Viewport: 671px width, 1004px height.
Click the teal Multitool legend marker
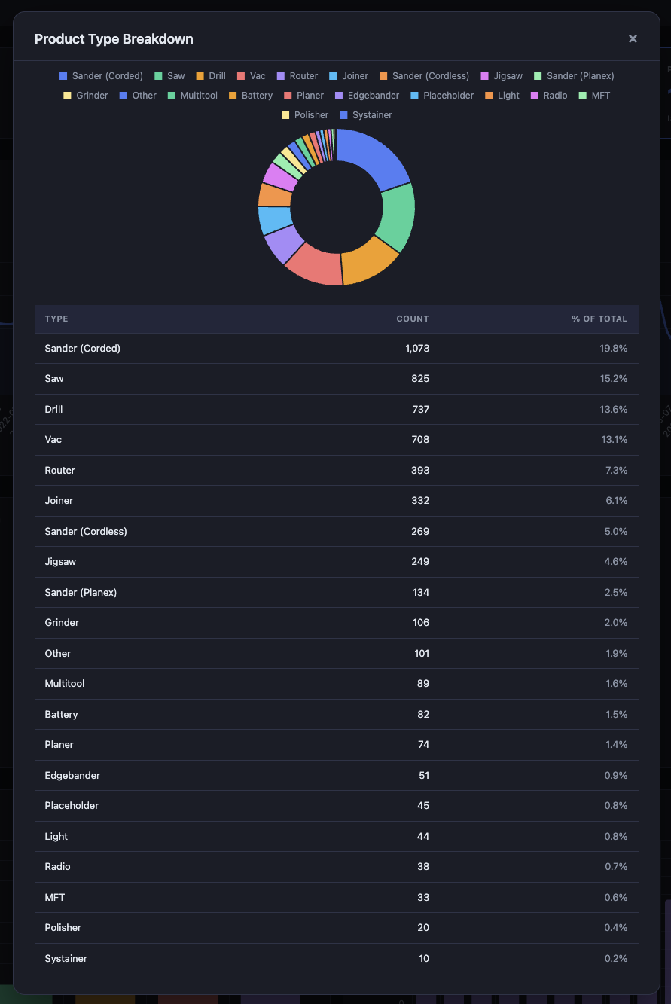(171, 95)
